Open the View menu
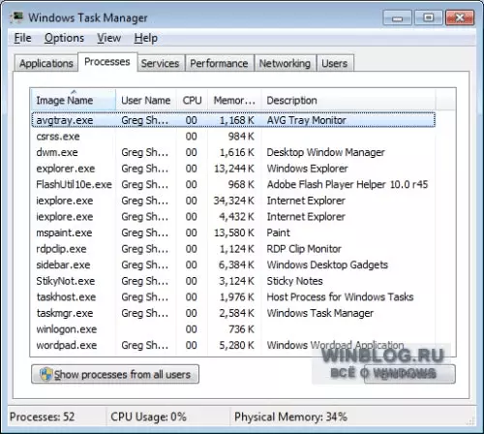Viewport: 484px width, 434px height. click(109, 38)
